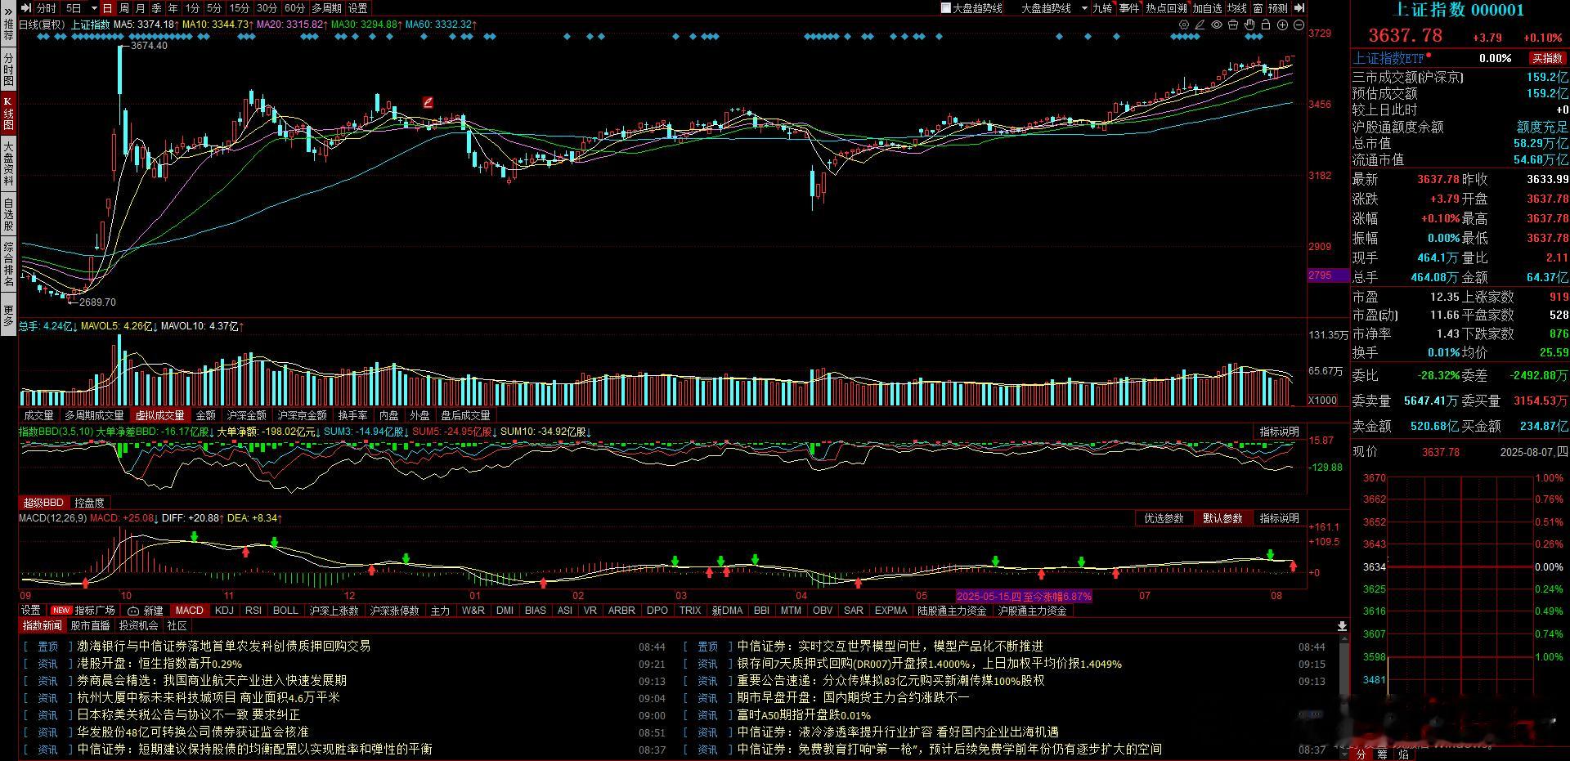
Task: Select the 金额 volume tab
Action: 206,415
